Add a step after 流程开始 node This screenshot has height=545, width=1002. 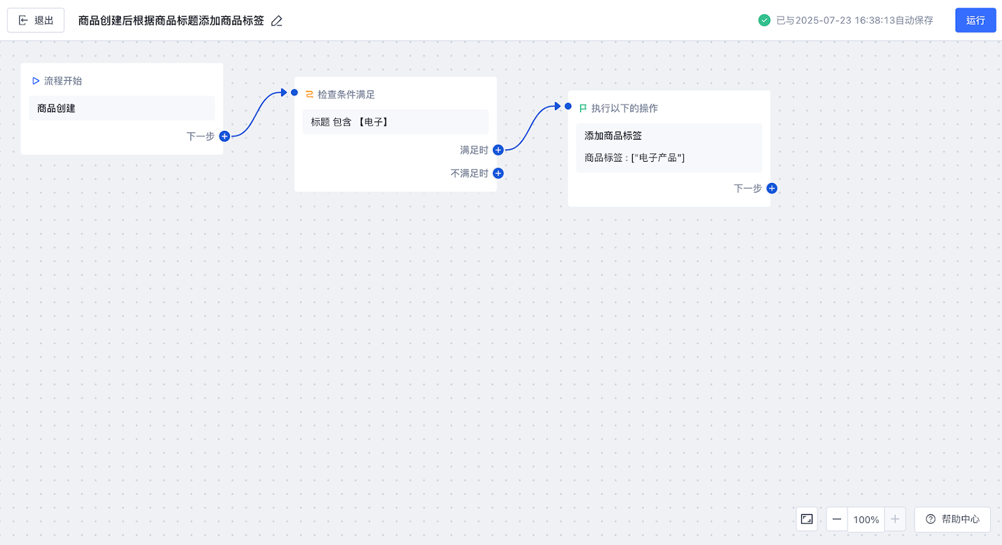[x=224, y=136]
